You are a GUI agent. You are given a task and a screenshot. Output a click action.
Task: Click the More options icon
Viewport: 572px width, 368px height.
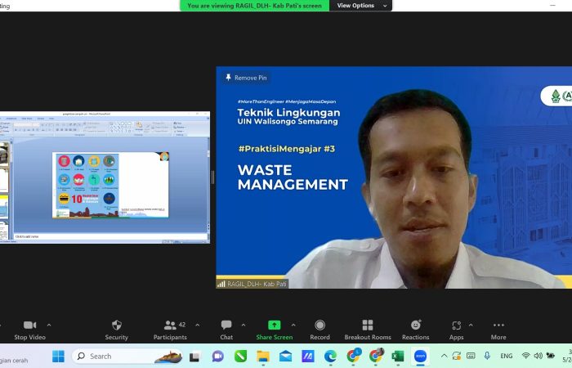click(498, 325)
